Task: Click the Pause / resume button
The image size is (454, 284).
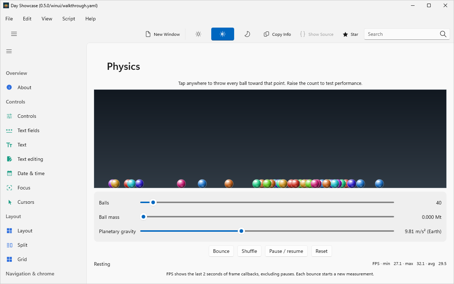Action: (286, 251)
